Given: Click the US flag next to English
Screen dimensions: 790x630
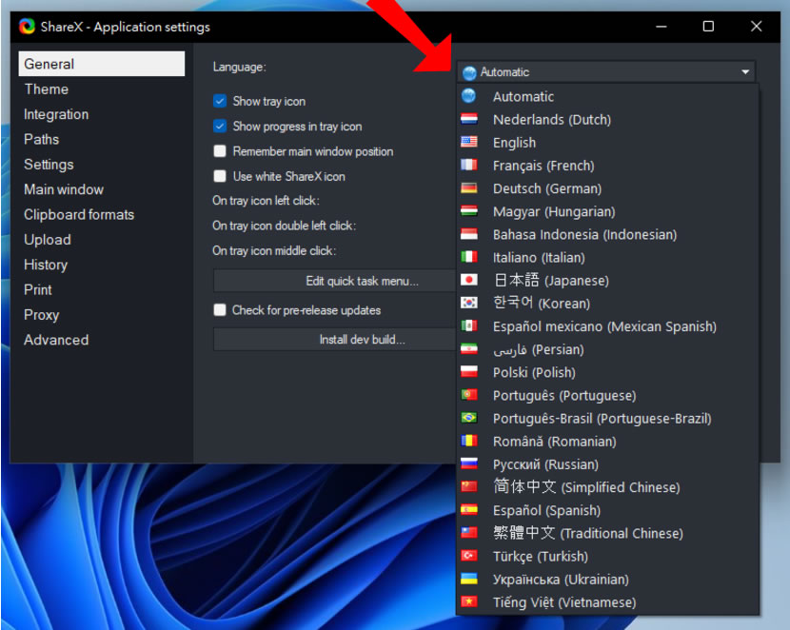Looking at the screenshot, I should click(x=468, y=142).
